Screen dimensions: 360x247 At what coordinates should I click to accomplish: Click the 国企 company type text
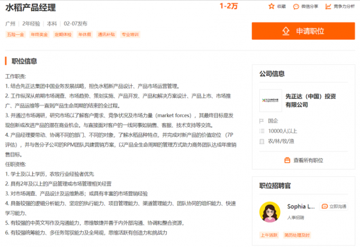pos(273,121)
